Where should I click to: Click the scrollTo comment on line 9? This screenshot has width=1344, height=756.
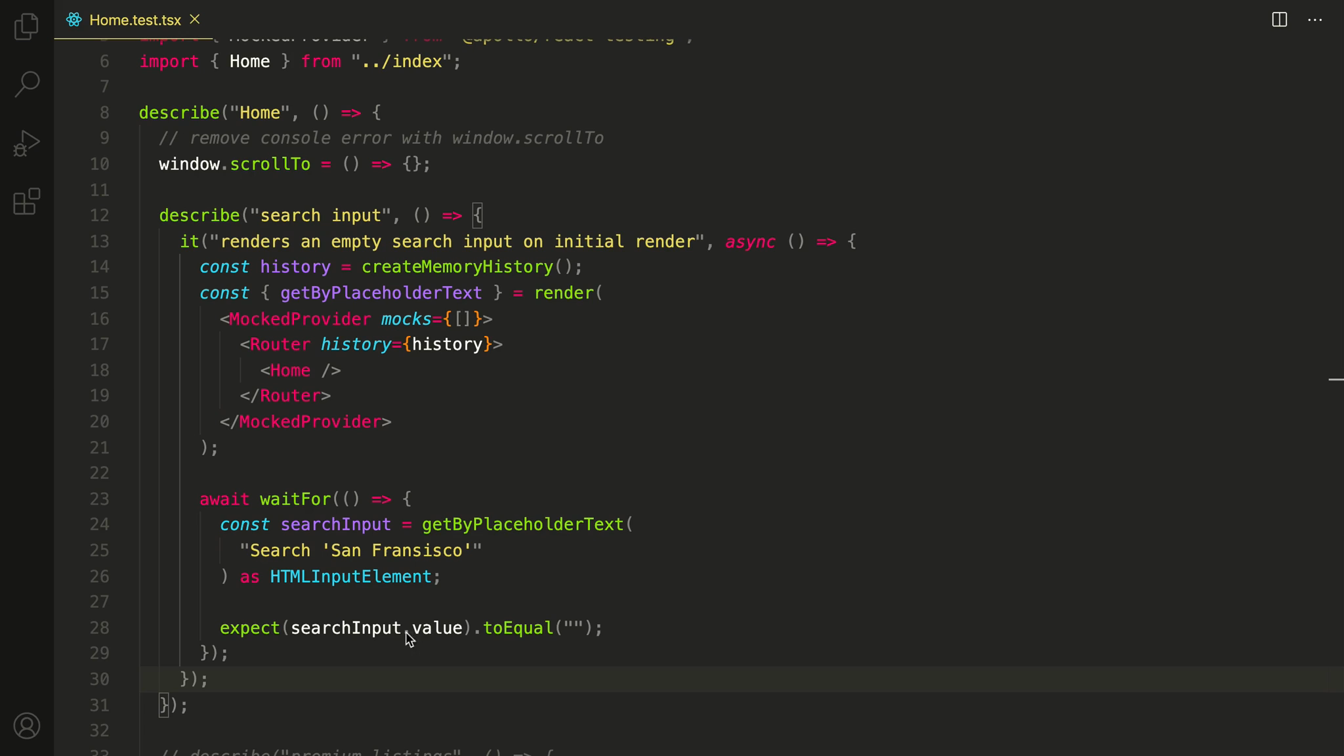381,138
